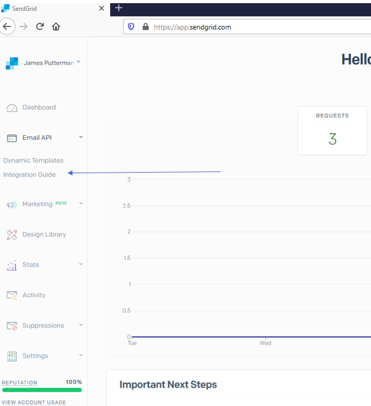Click the Marketing megaphone icon
Image resolution: width=371 pixels, height=406 pixels.
11,205
